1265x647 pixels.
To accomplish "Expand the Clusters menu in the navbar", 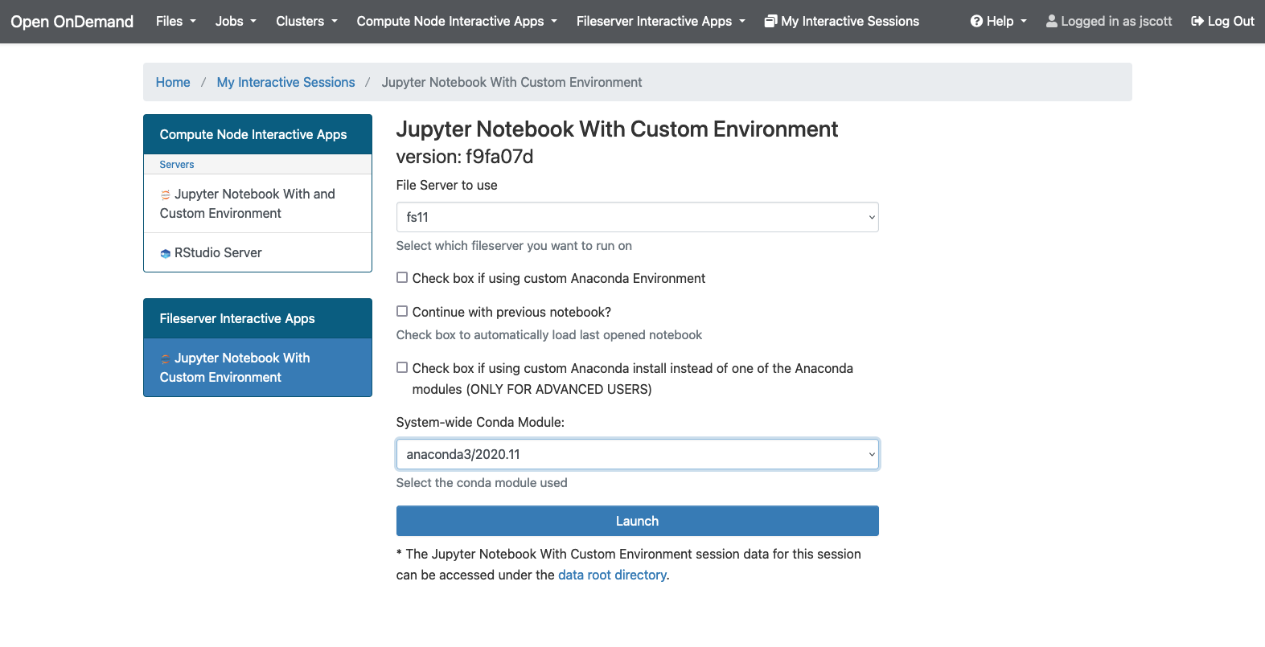I will click(306, 21).
